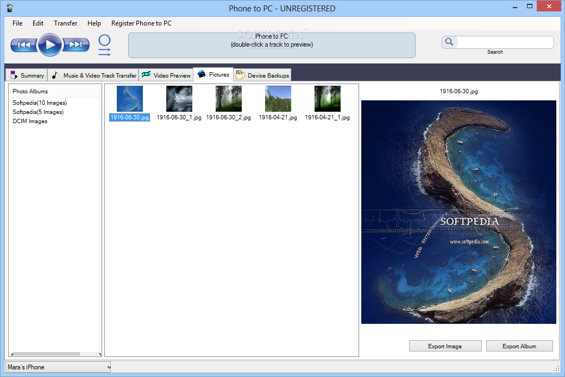Viewport: 565px width, 377px height.
Task: Switch to the Device Backups tab
Action: click(x=262, y=75)
